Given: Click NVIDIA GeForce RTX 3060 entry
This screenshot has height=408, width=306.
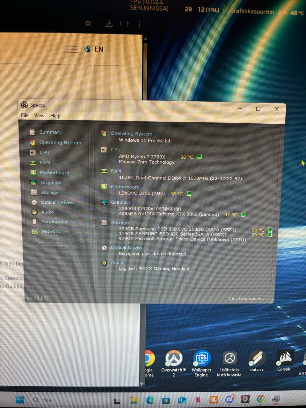Looking at the screenshot, I should pyautogui.click(x=169, y=214).
